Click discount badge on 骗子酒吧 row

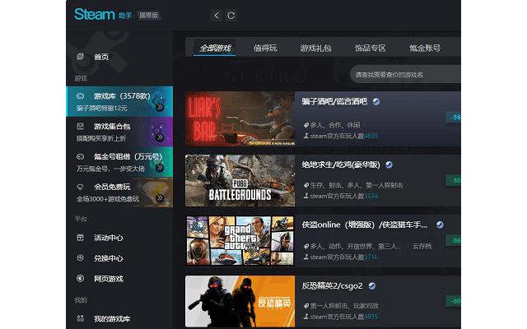453,117
